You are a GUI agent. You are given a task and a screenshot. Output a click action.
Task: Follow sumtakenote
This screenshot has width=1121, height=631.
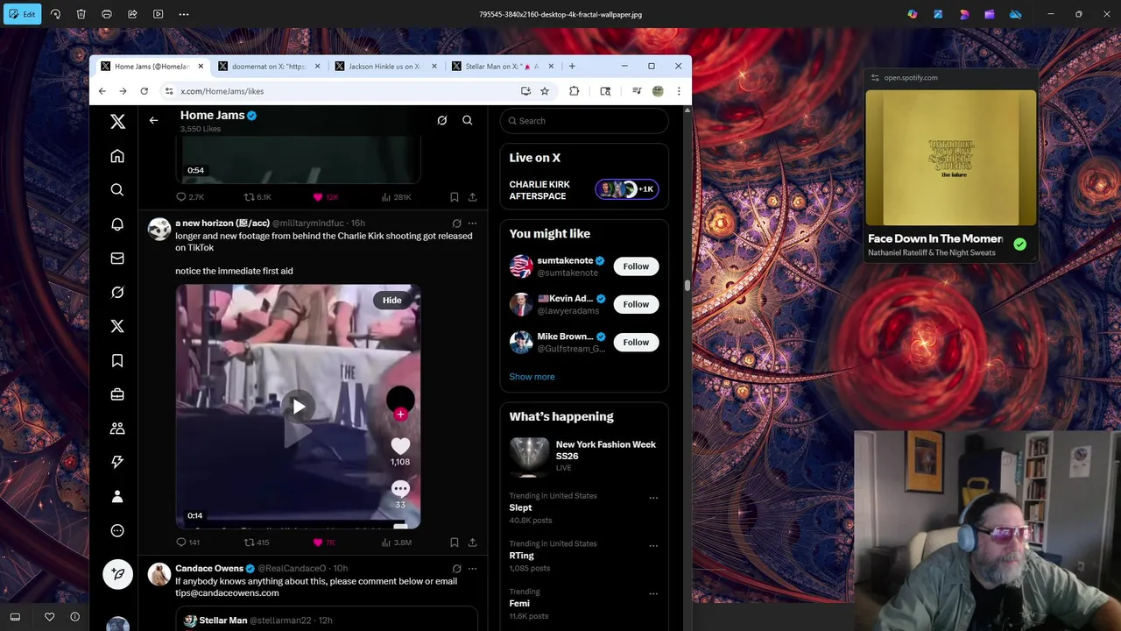pyautogui.click(x=636, y=266)
